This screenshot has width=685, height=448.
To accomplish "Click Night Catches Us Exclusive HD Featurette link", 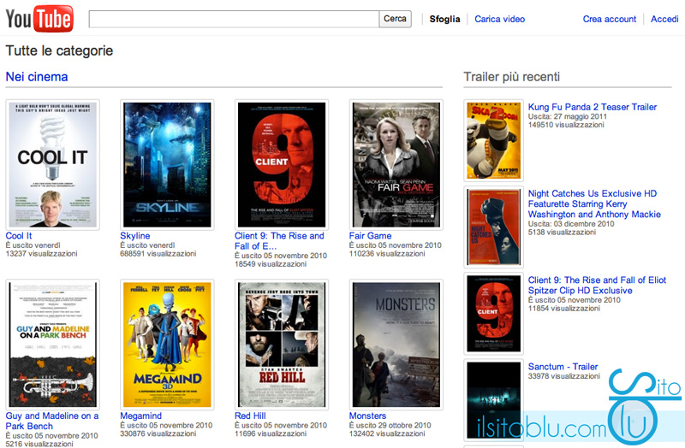I will click(x=594, y=204).
